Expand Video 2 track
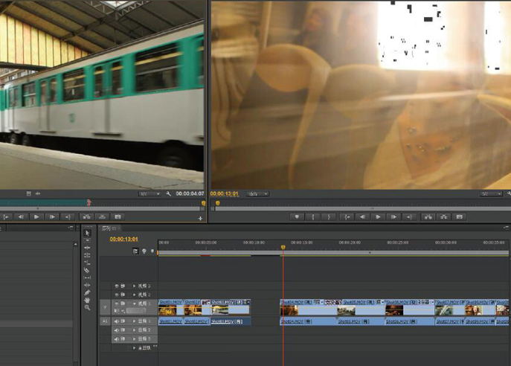Image resolution: width=511 pixels, height=366 pixels. [x=134, y=295]
